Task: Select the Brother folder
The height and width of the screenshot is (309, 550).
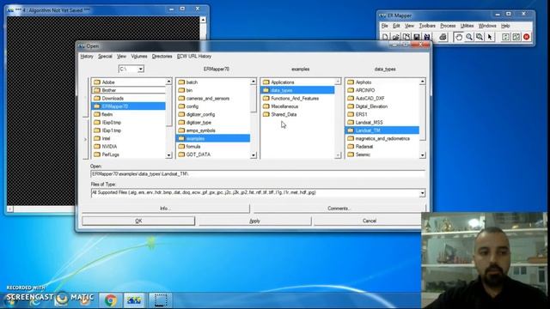Action: 128,90
